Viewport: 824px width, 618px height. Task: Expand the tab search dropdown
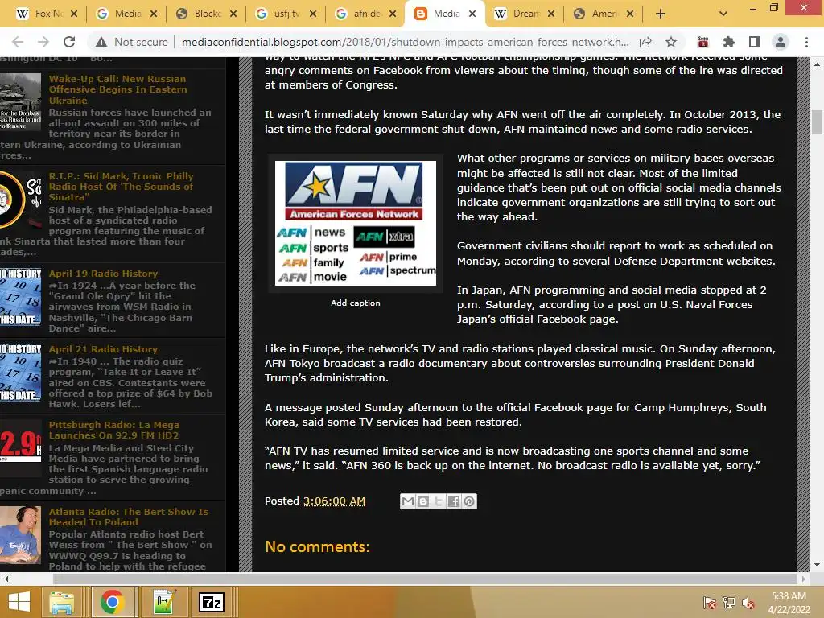(723, 14)
